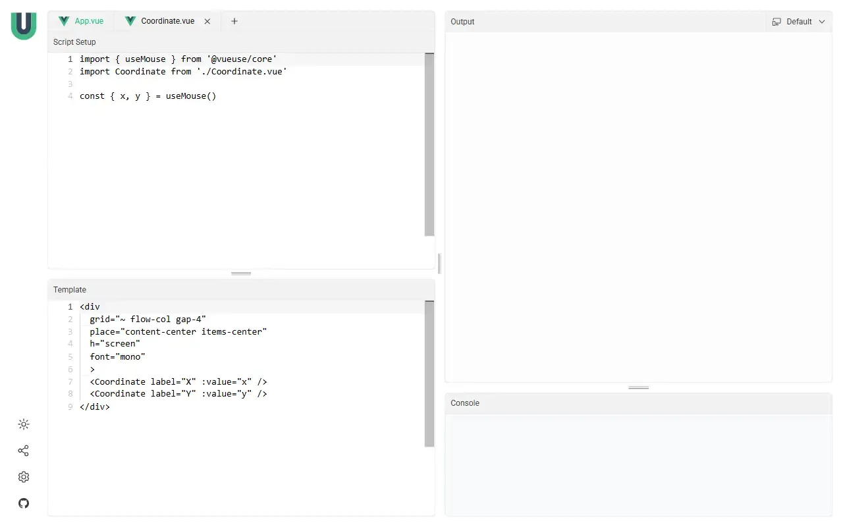Click the Script Setup editor scrollbar

point(429,144)
